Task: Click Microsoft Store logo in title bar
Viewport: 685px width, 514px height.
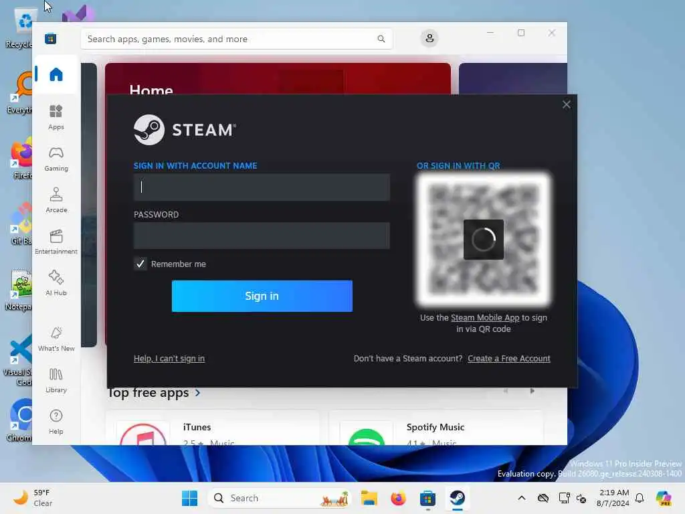Action: click(50, 38)
